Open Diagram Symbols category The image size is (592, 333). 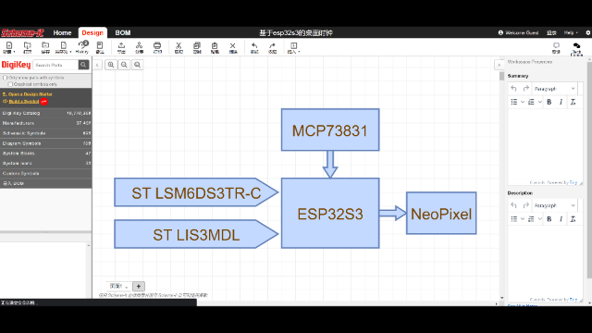point(45,143)
